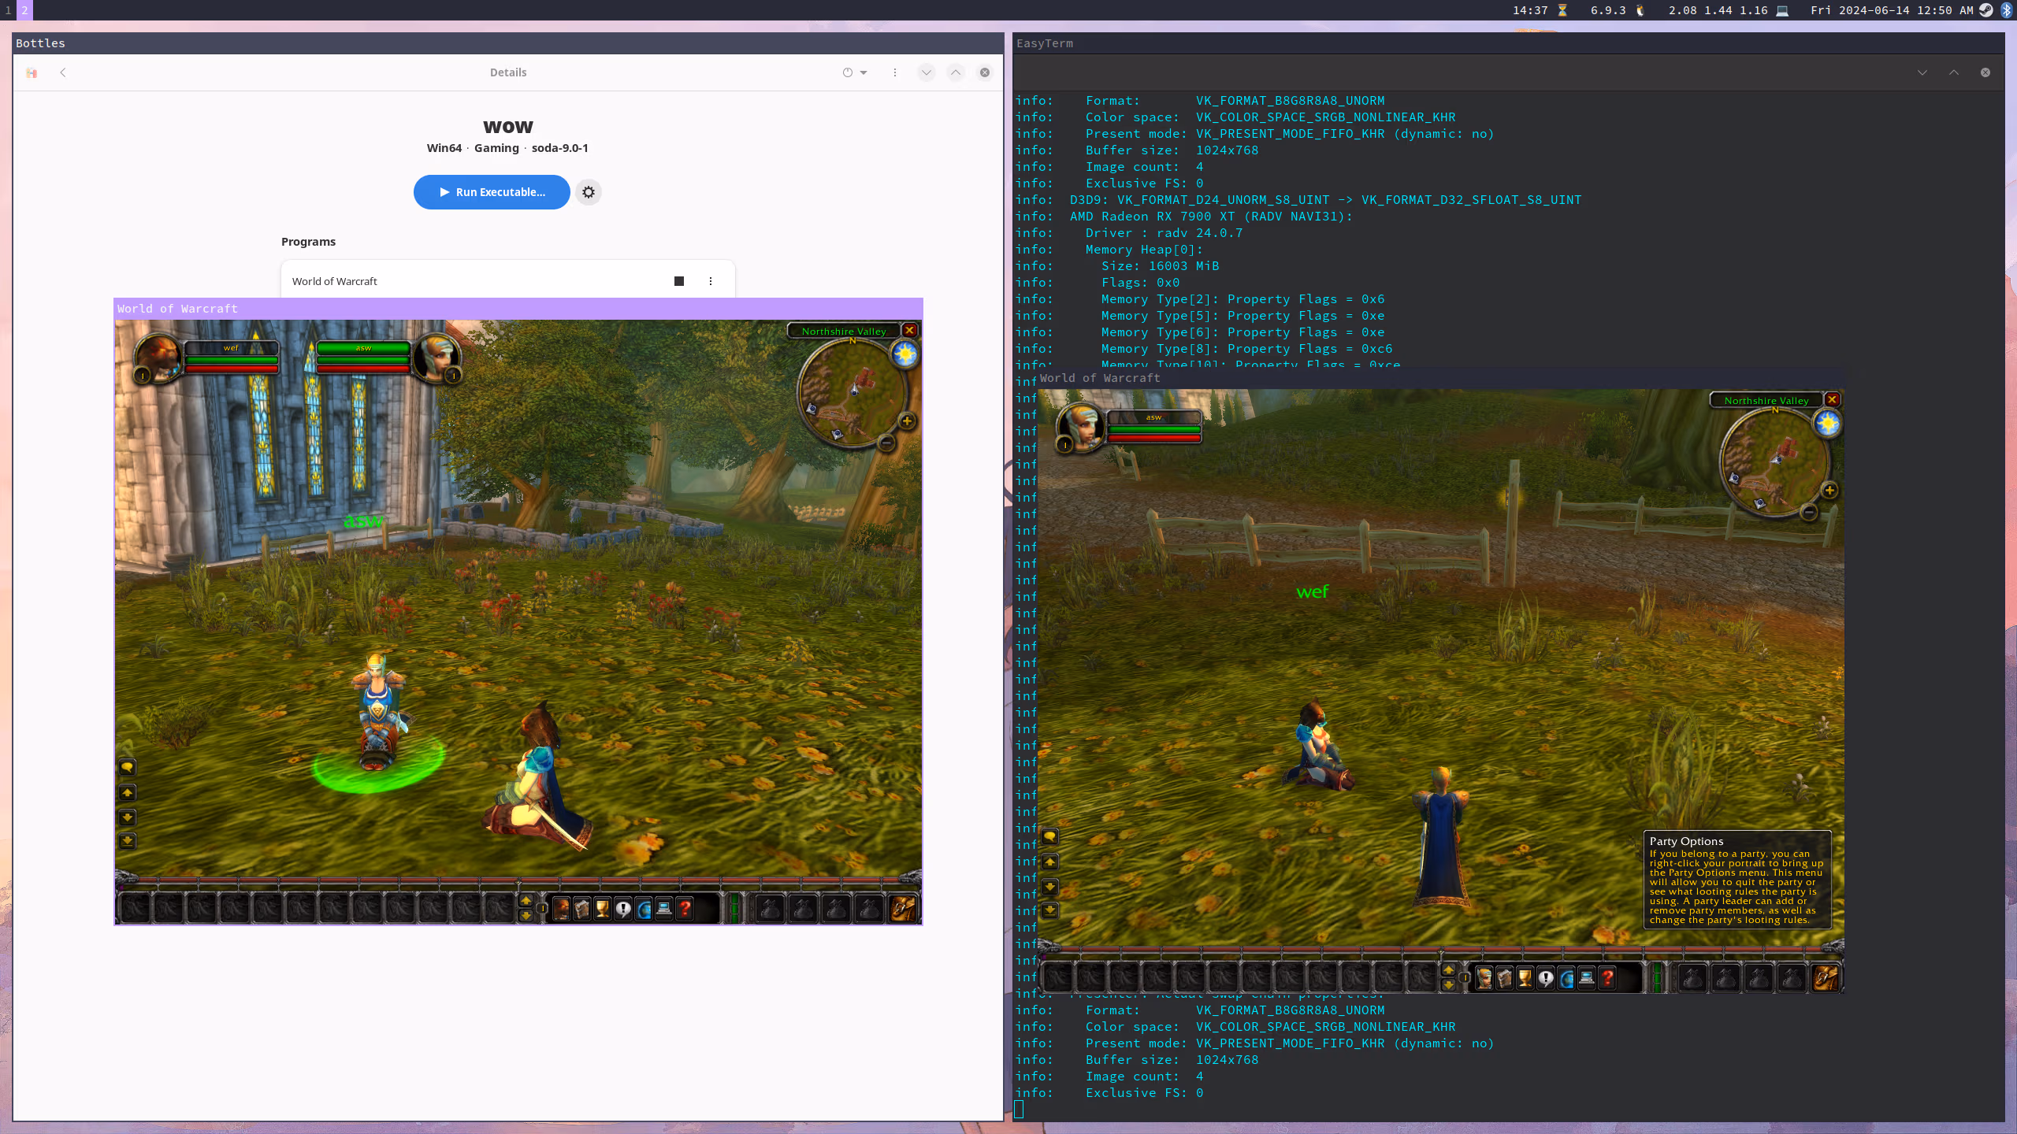Open the Help red question mark in left WoW window

[x=685, y=910]
